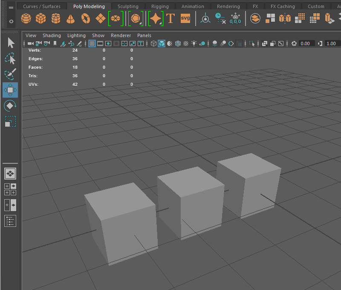This screenshot has width=341, height=290.
Task: Create polygon Type text with T icon
Action: [x=170, y=18]
